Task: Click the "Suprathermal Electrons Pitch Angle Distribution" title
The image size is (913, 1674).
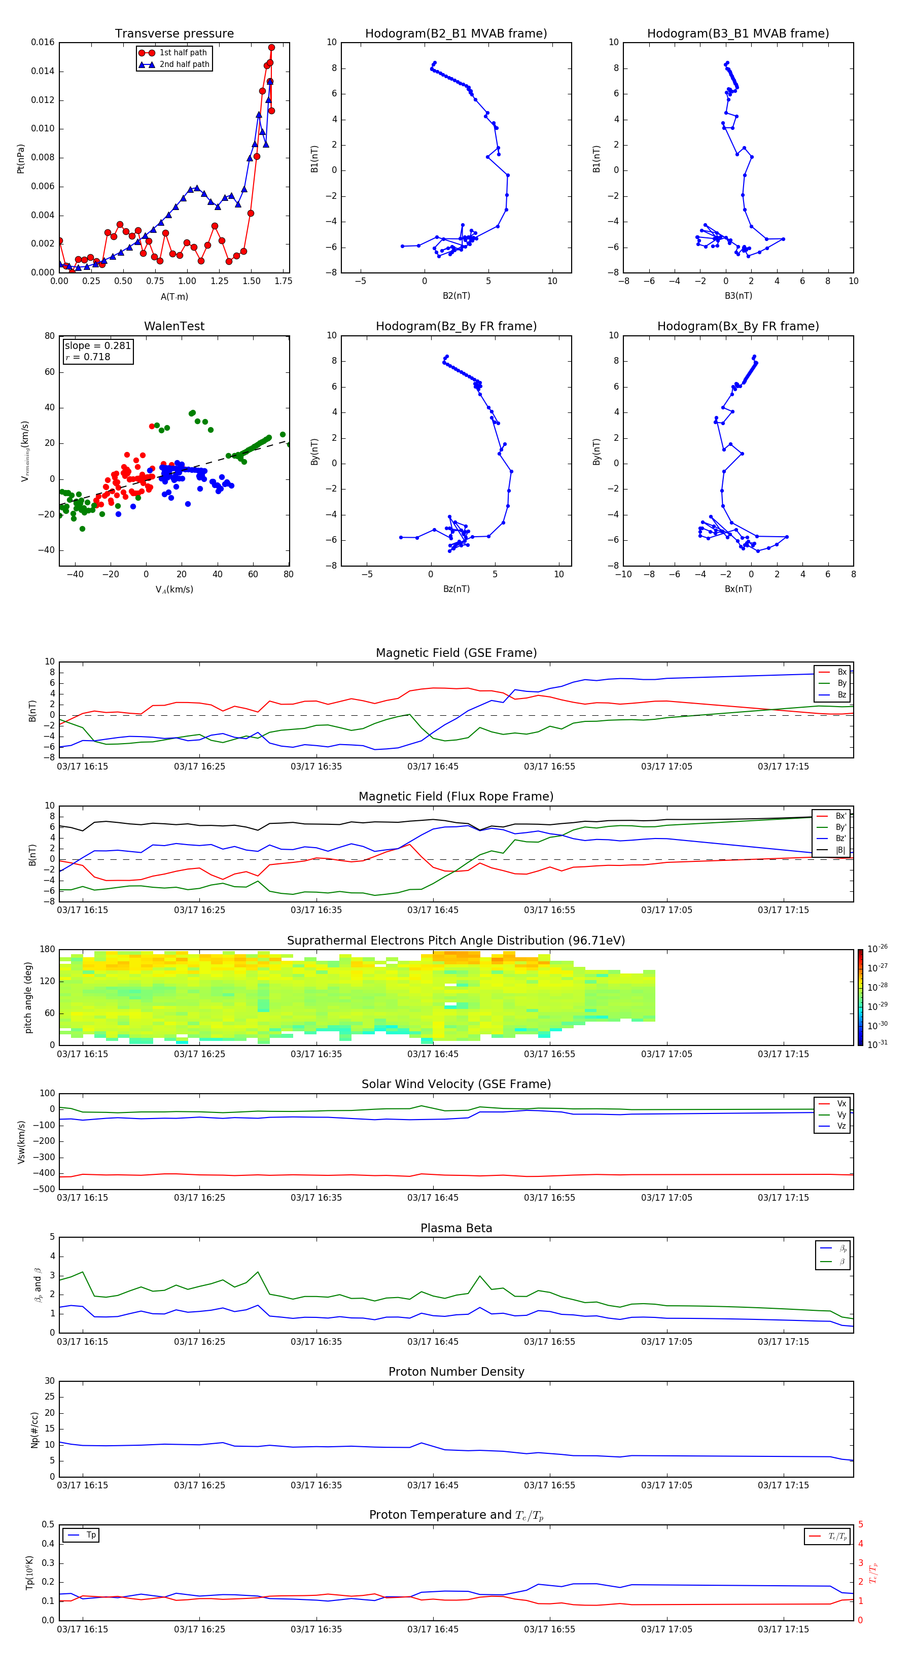Action: tap(456, 940)
